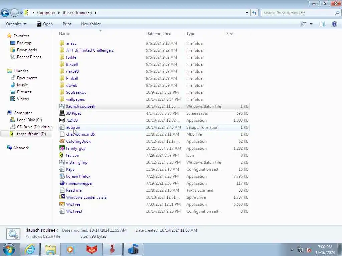342x256 pixels.
Task: Select the ATT Unlimited Challenge 2 folder
Action: (90, 50)
